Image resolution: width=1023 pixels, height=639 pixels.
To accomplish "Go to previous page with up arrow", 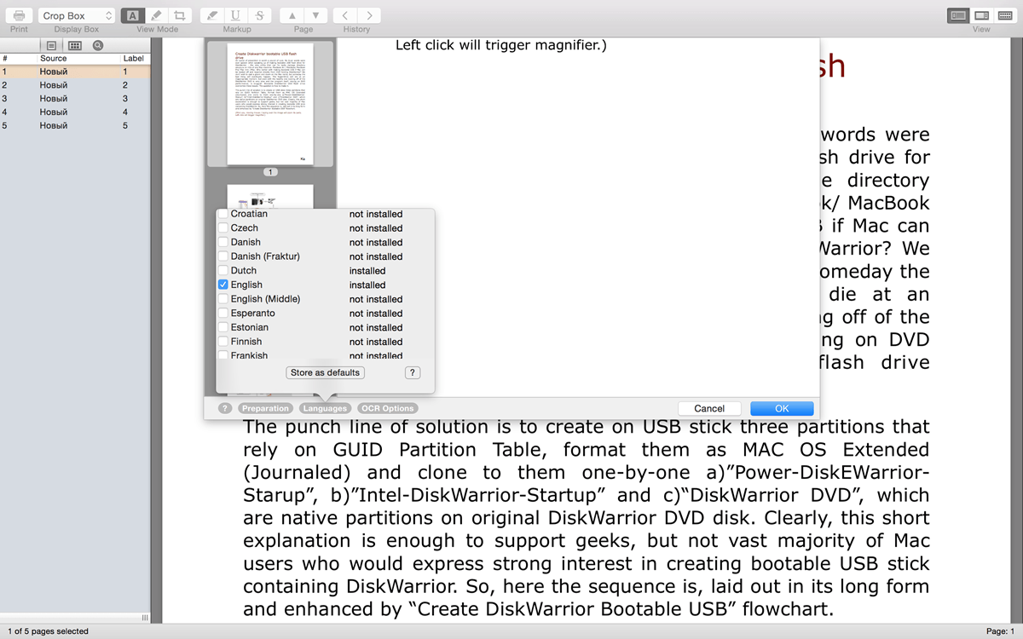I will click(x=292, y=15).
